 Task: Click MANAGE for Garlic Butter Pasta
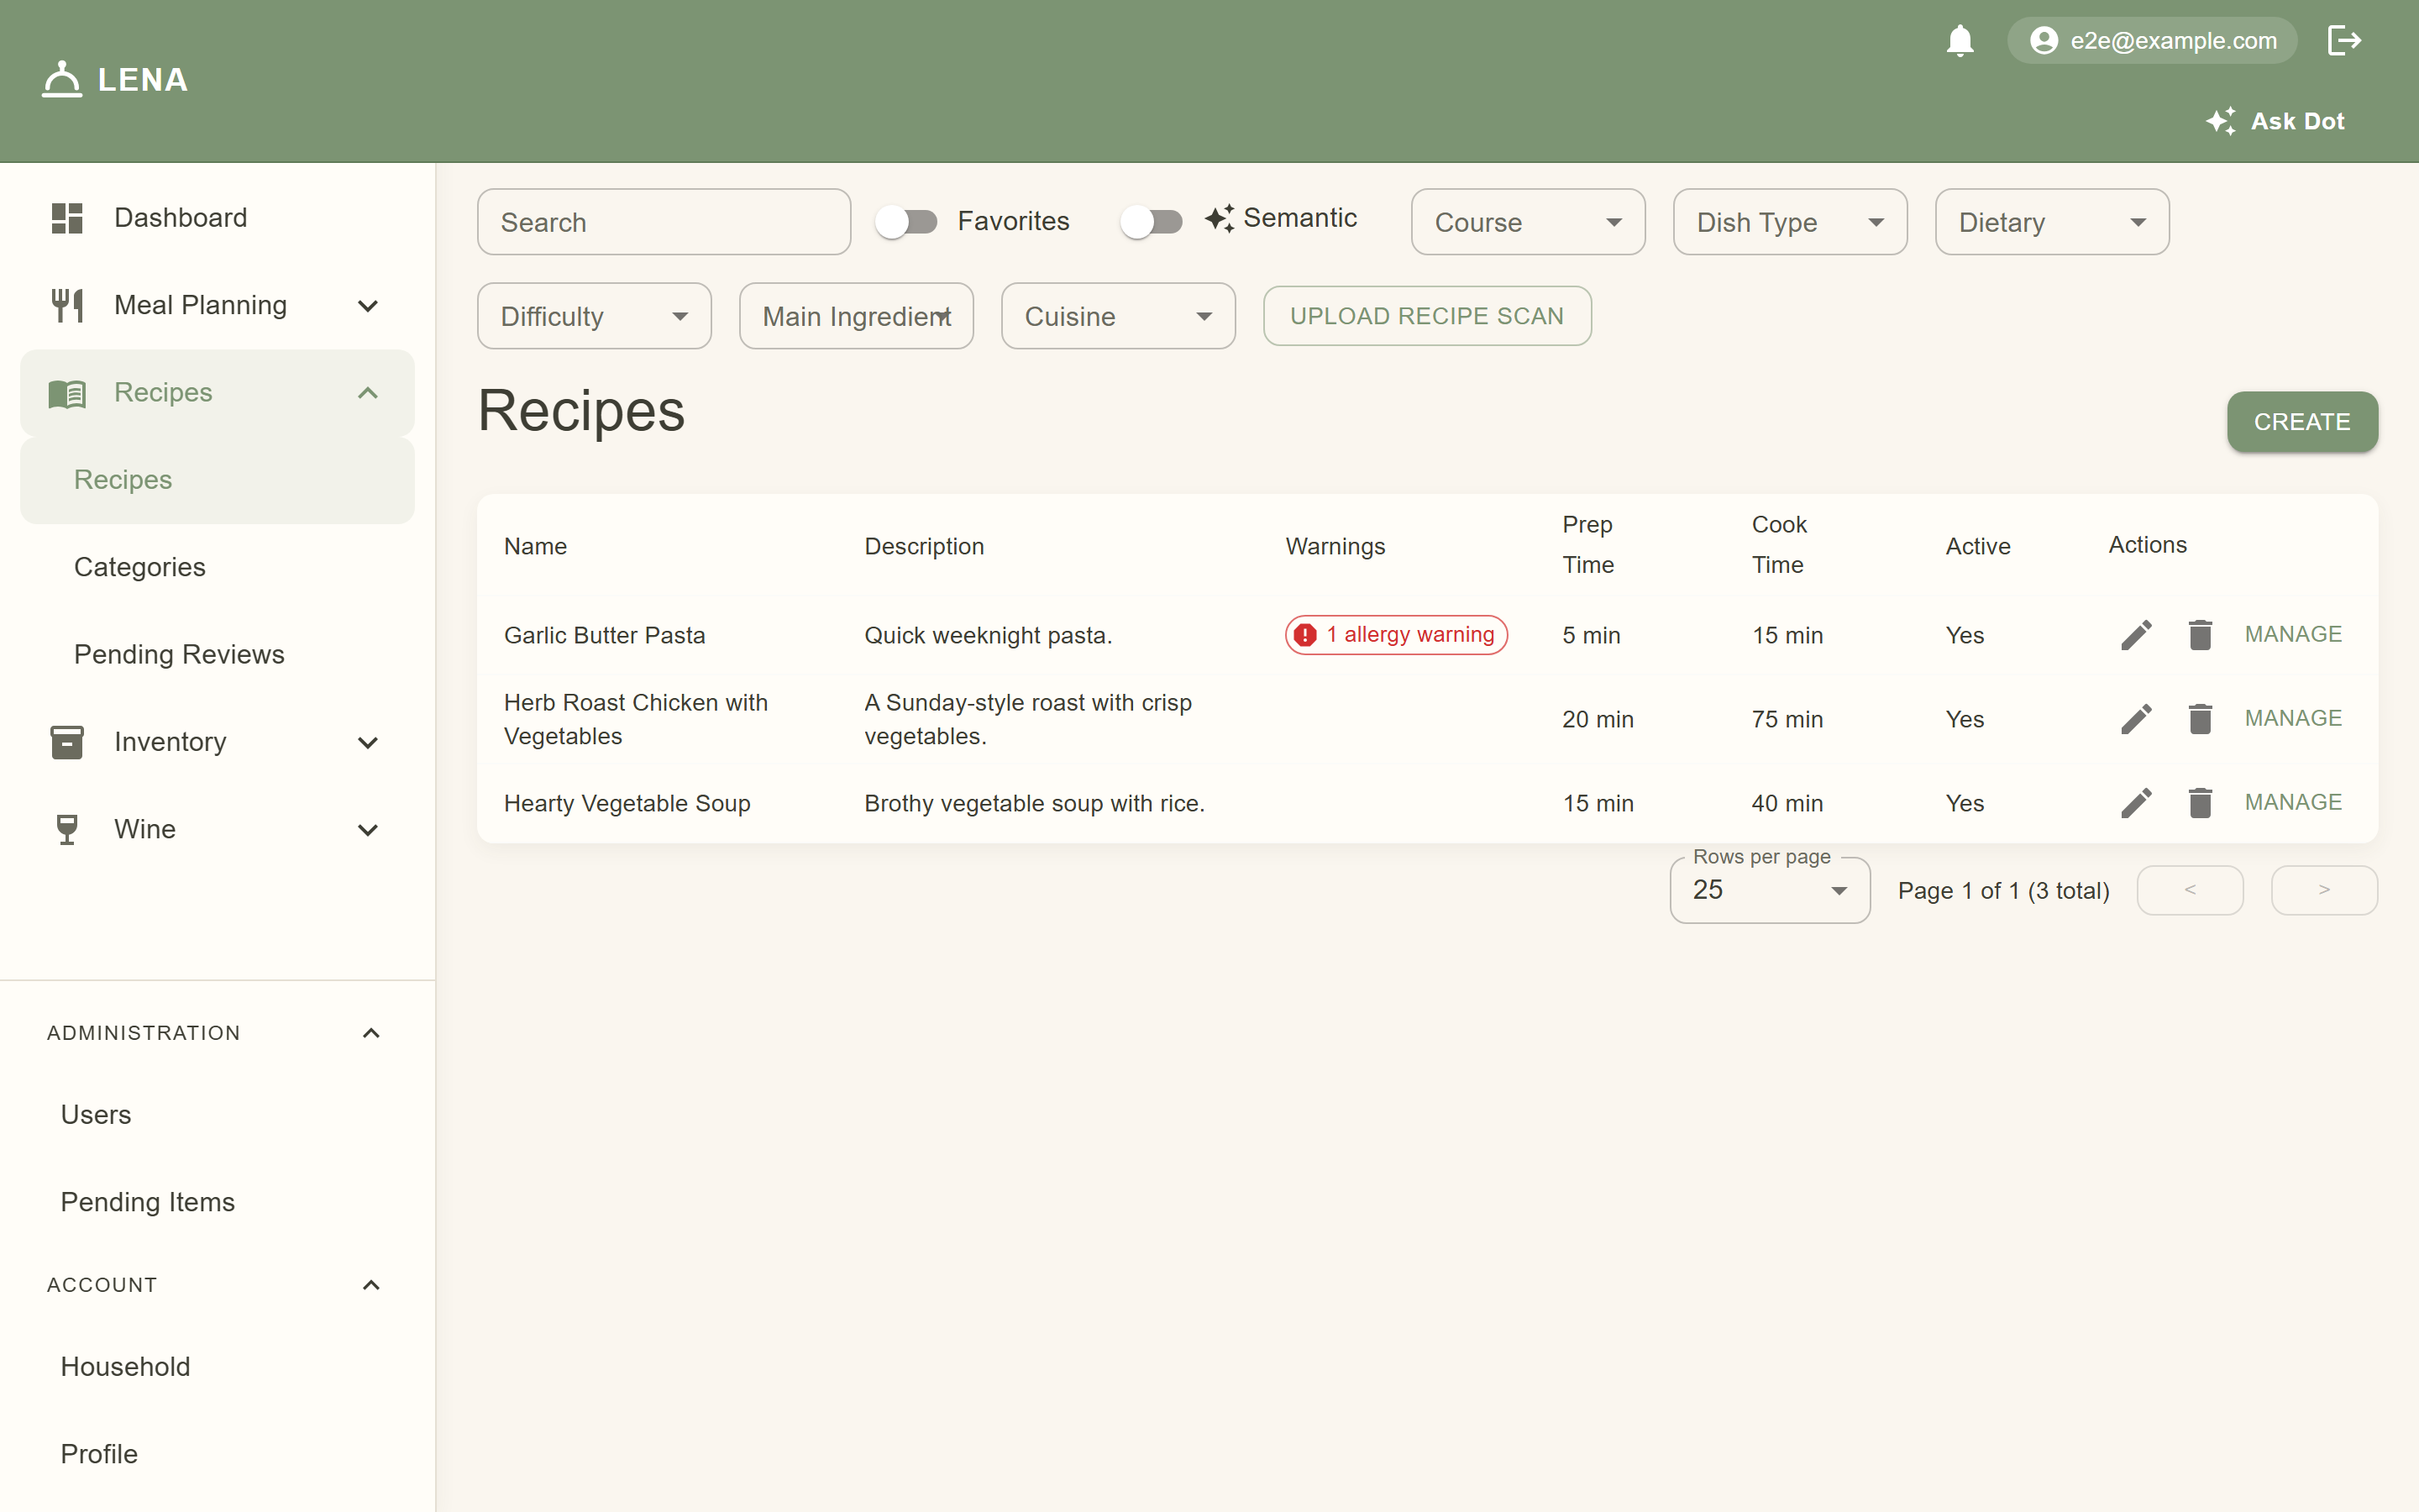(x=2293, y=634)
